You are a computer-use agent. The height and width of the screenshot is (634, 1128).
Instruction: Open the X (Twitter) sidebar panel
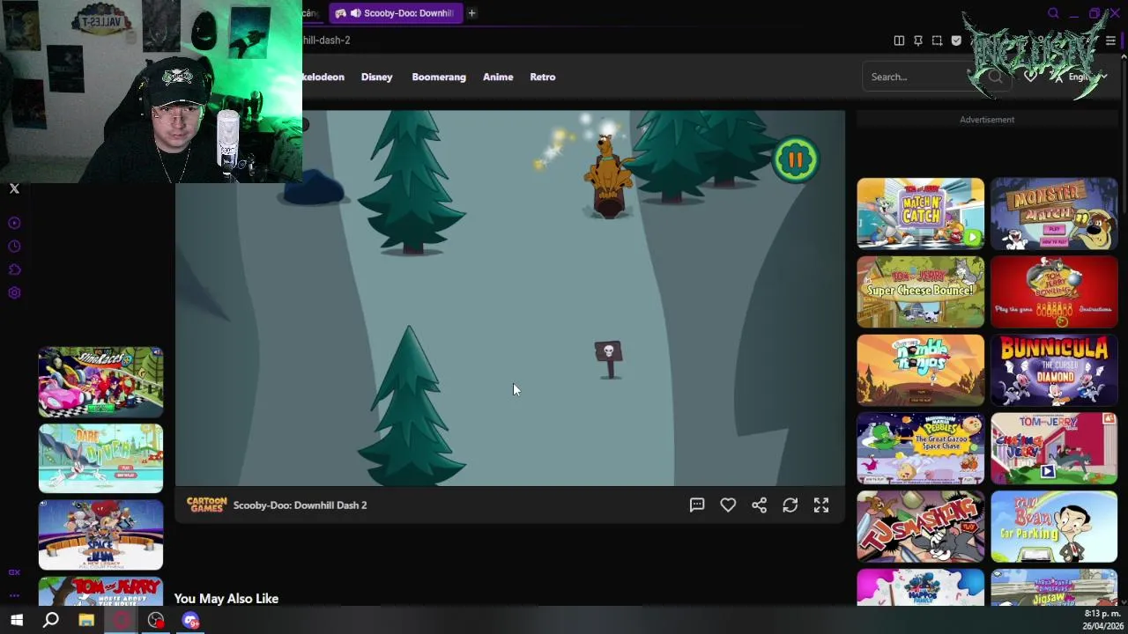[x=14, y=188]
